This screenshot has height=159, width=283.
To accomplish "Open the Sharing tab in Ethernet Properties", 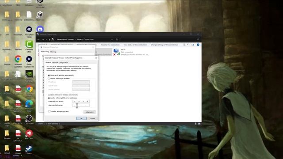I will point(53,52).
